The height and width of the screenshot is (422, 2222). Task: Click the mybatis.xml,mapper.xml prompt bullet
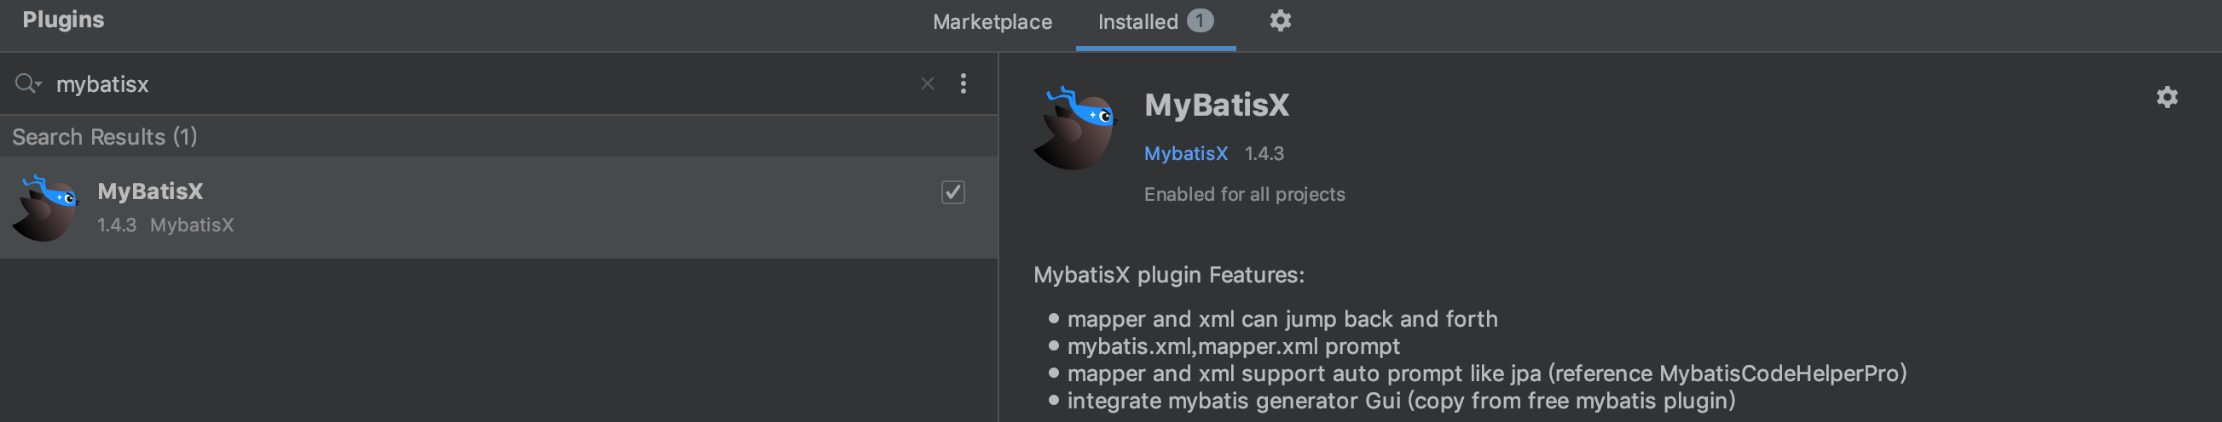click(1233, 347)
